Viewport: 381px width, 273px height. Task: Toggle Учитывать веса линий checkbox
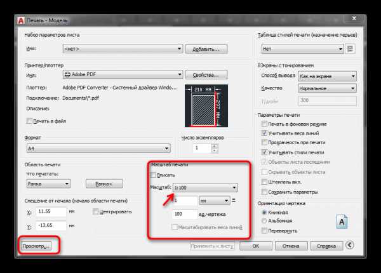tap(264, 133)
